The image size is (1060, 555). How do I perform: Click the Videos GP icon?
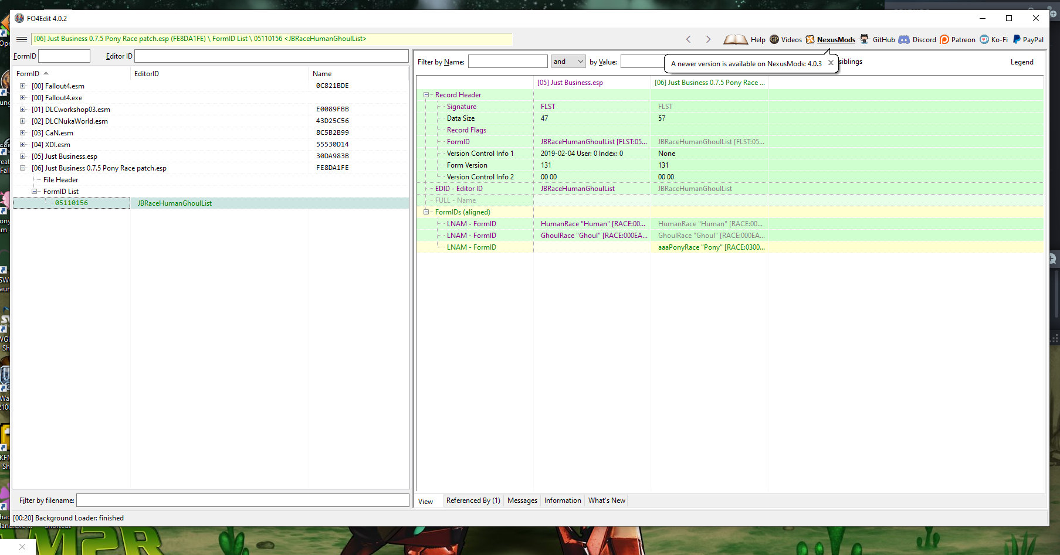pyautogui.click(x=774, y=39)
